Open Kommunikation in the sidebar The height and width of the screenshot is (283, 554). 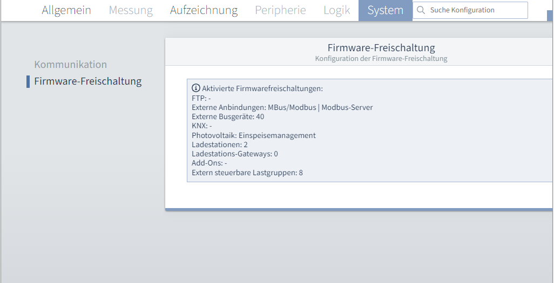[71, 65]
